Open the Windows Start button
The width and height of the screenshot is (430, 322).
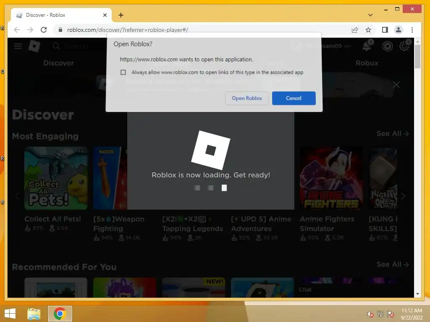(x=10, y=314)
